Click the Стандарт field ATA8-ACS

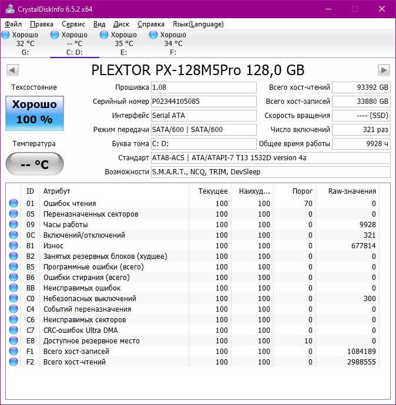271,157
